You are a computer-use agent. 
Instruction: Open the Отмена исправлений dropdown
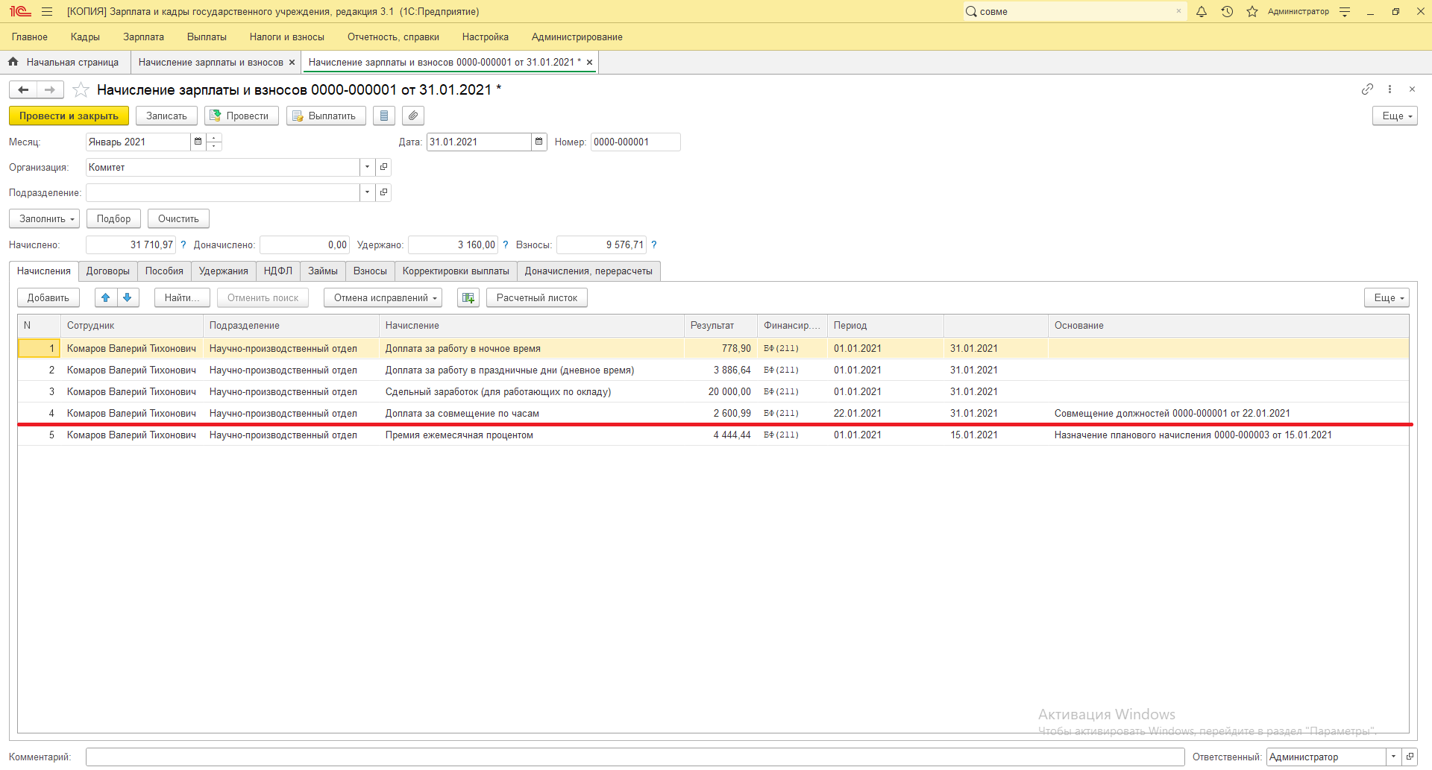[x=383, y=297]
